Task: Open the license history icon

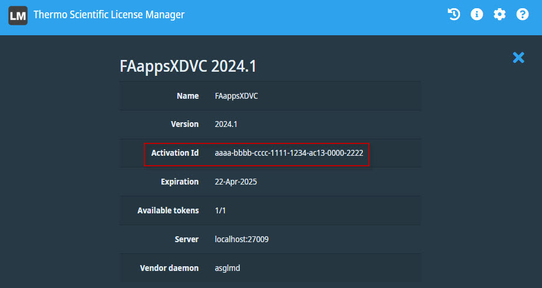Action: 454,15
